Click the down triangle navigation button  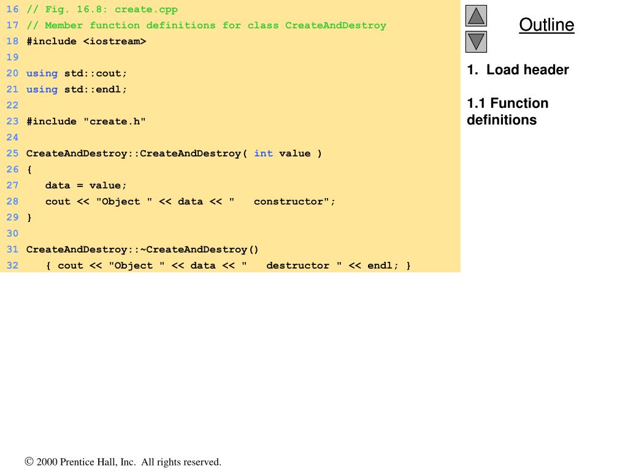(x=476, y=42)
